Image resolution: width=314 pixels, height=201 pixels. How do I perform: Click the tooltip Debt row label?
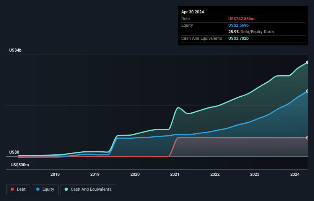click(x=185, y=19)
